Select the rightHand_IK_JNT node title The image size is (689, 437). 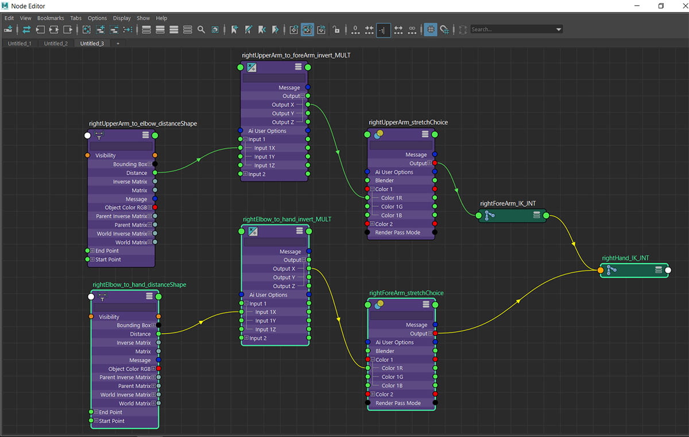point(625,258)
